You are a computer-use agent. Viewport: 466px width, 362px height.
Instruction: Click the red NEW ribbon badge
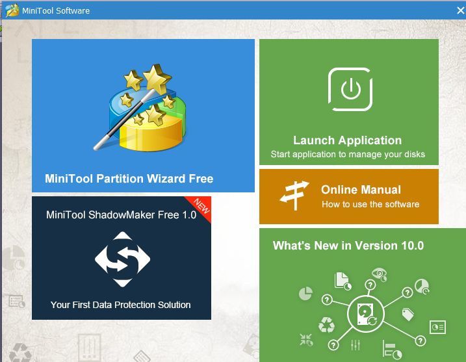(x=200, y=207)
